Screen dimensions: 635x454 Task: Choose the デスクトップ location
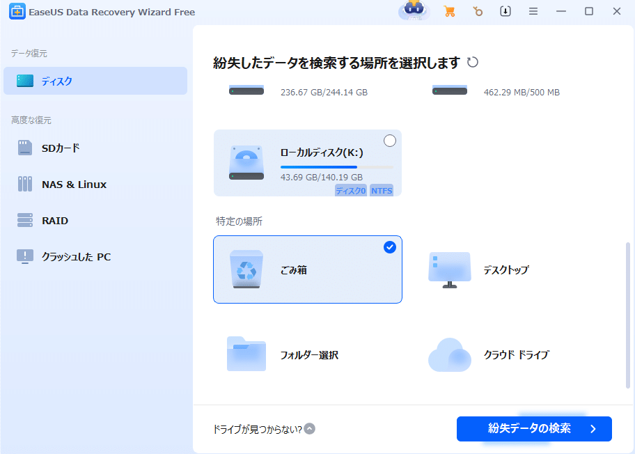(x=506, y=270)
